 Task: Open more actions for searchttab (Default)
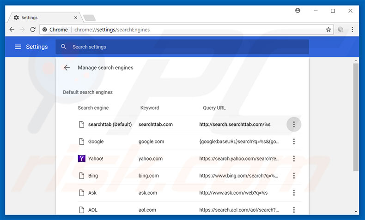point(294,124)
